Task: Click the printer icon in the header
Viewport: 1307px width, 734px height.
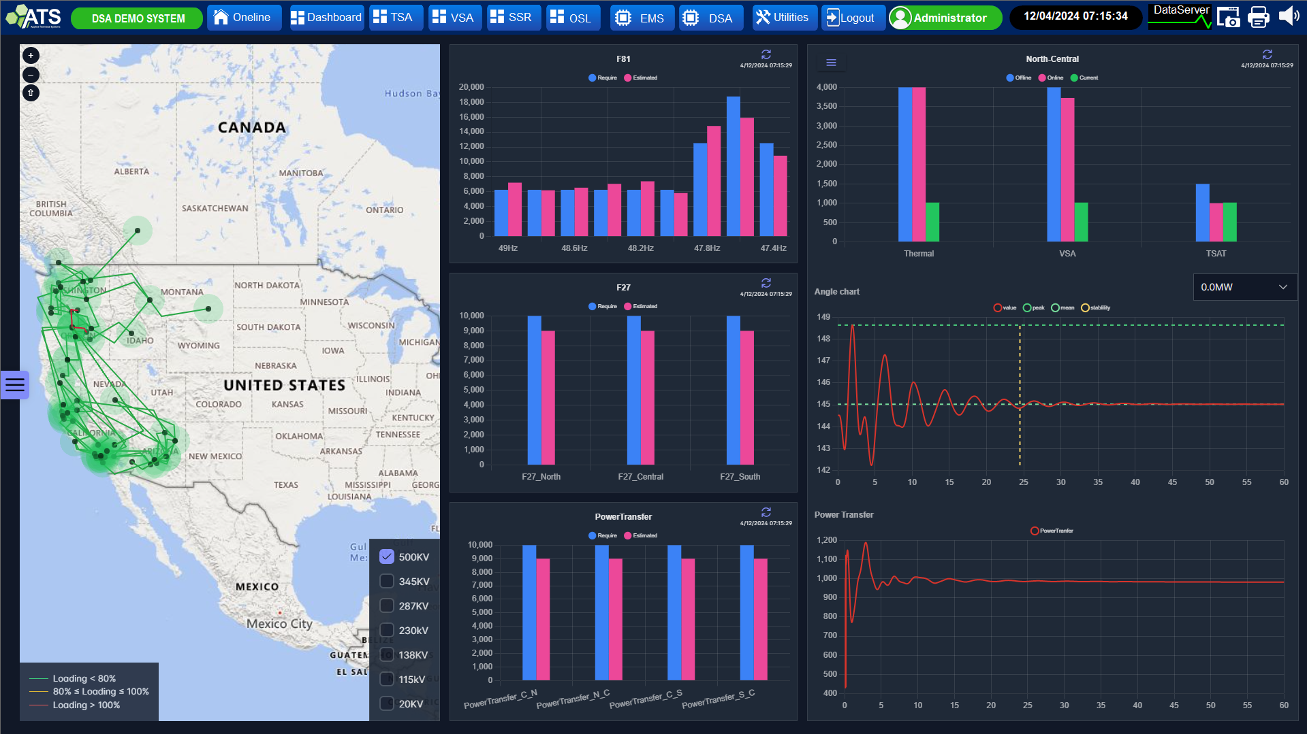Action: pyautogui.click(x=1258, y=18)
